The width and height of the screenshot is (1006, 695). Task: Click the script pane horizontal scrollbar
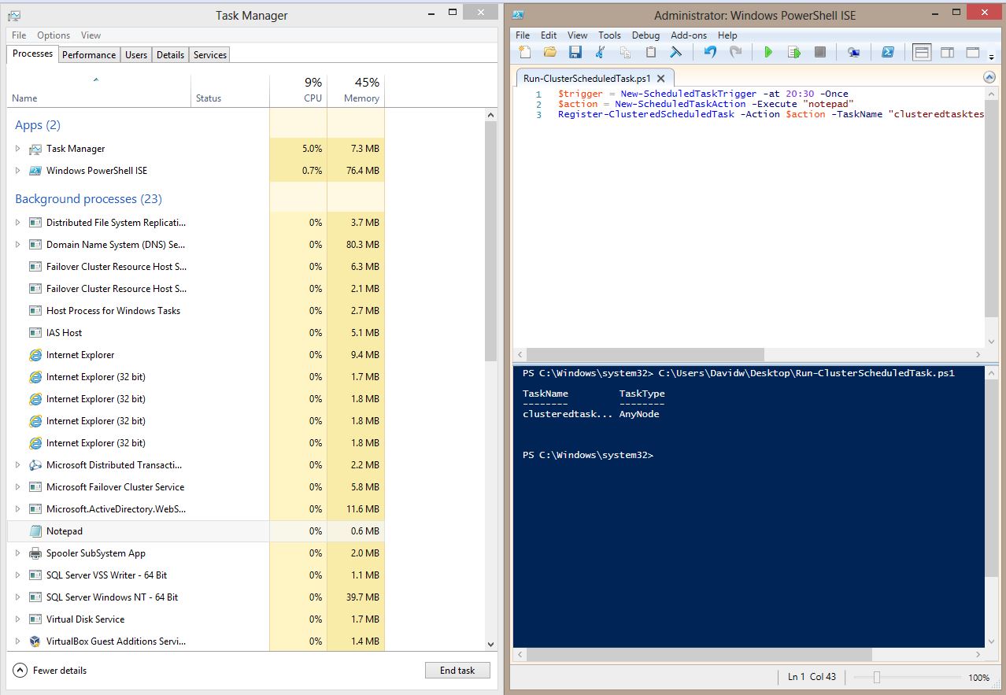(x=645, y=354)
